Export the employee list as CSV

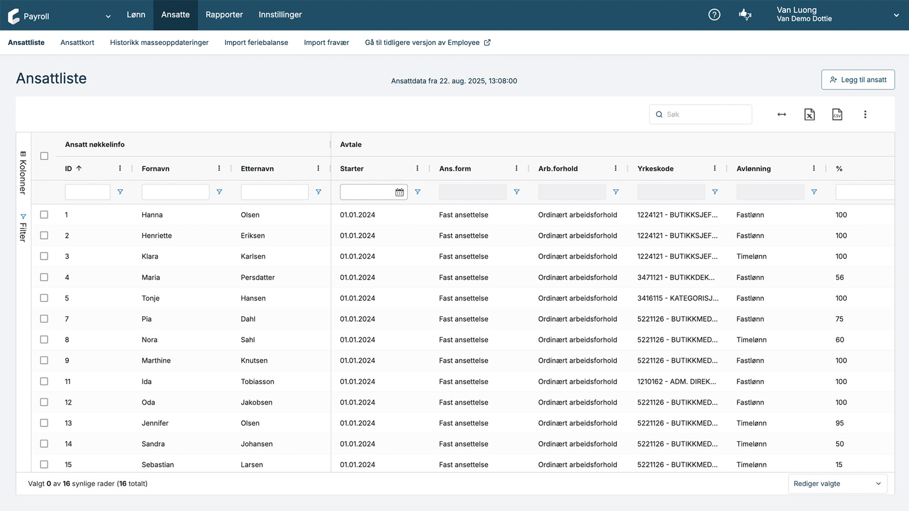[x=837, y=114]
